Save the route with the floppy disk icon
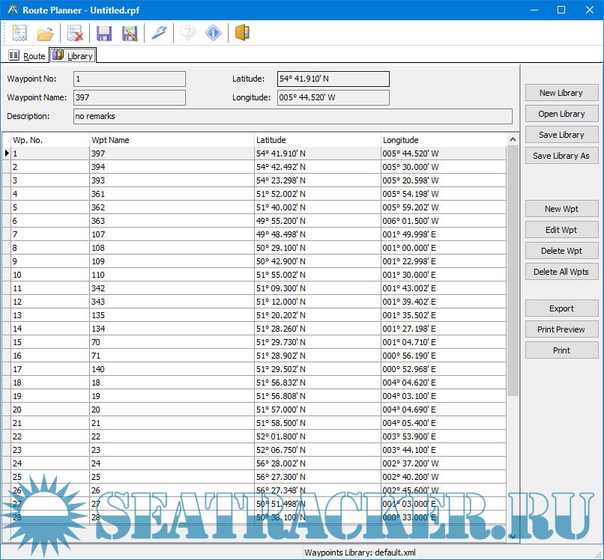The image size is (604, 560). click(x=103, y=33)
